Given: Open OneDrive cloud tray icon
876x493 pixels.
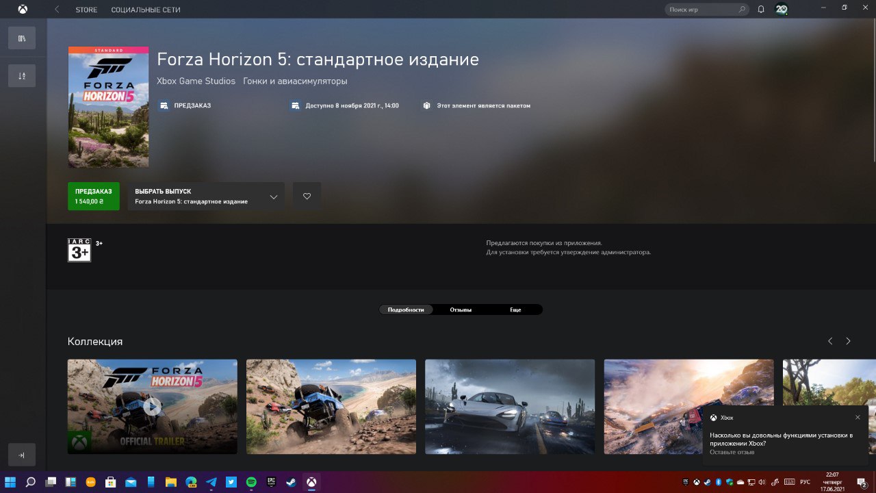Looking at the screenshot, I should (740, 482).
